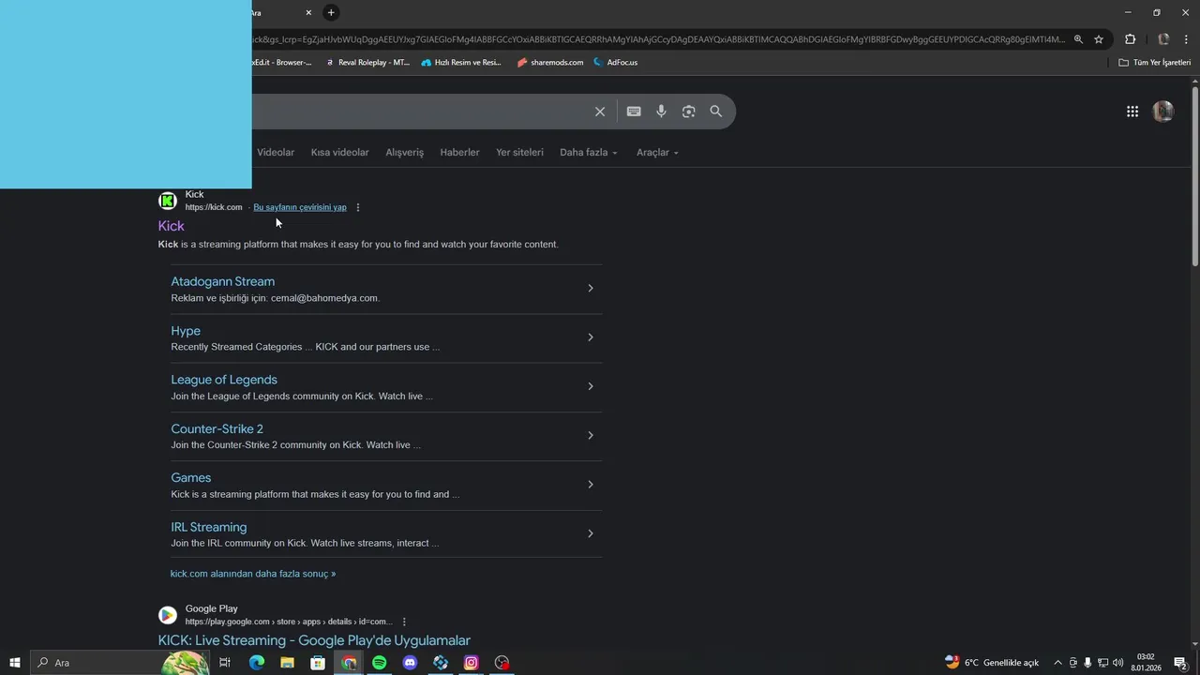
Task: Switch to the Yer siteleri tab
Action: coord(519,152)
